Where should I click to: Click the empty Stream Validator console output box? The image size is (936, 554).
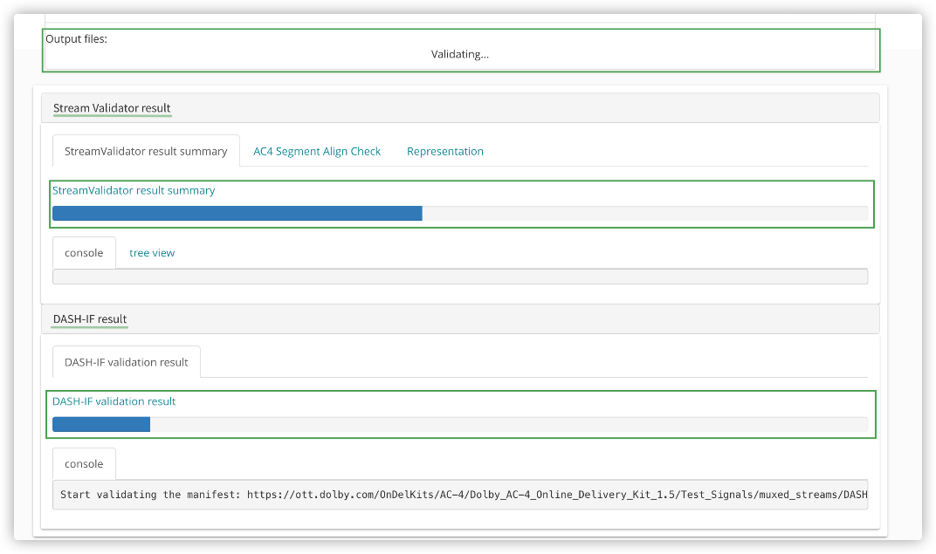coord(459,277)
